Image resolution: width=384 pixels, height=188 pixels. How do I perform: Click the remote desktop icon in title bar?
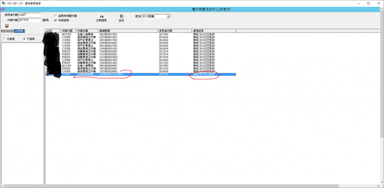[3, 3]
